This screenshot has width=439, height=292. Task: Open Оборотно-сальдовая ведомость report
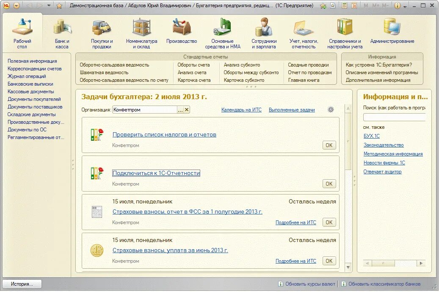point(114,65)
